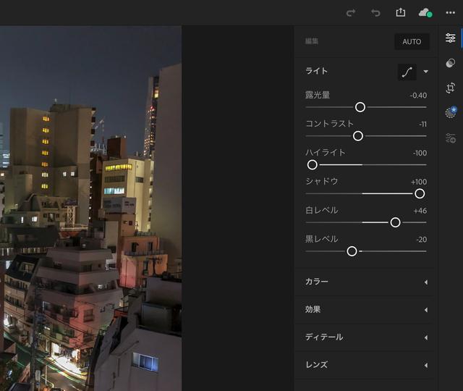Click the whites value +46
Screen dimensions: 463x391
tap(420, 211)
